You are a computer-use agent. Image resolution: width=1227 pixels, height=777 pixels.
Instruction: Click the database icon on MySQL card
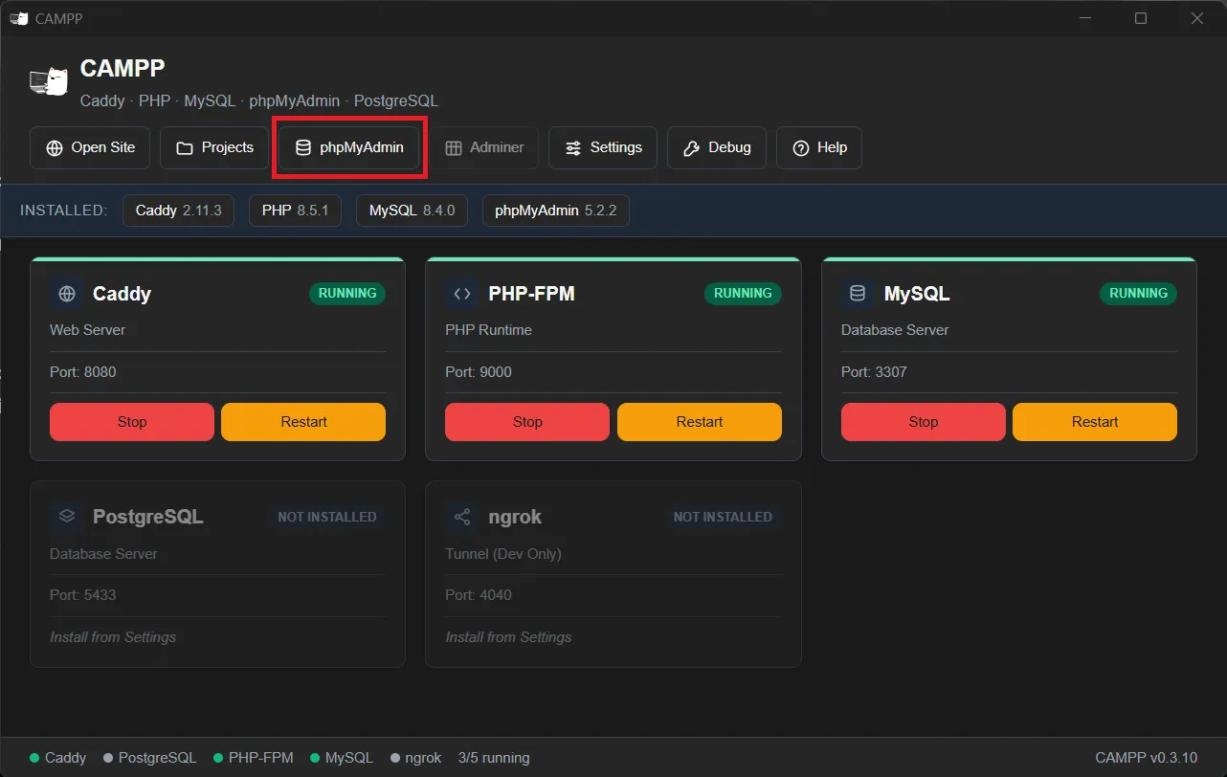pos(858,294)
